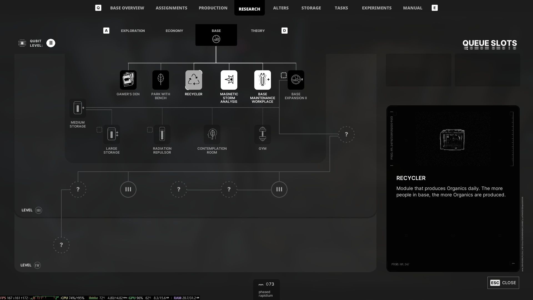The width and height of the screenshot is (533, 300).
Task: Close the research screen with ESC Close
Action: pyautogui.click(x=503, y=283)
